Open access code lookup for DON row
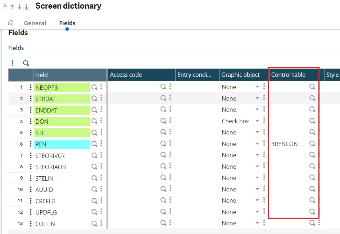 (x=163, y=121)
